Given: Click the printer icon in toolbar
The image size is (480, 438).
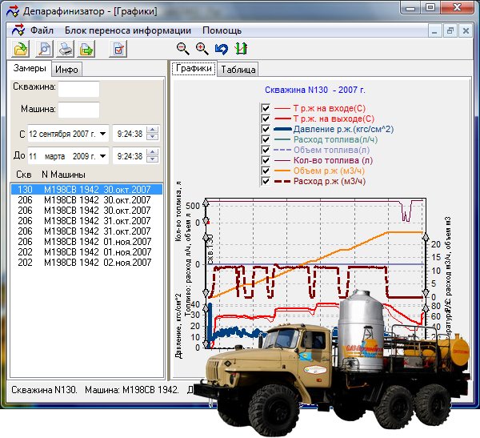Looking at the screenshot, I should [66, 50].
